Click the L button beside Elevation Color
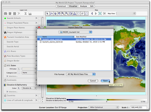This screenshot has width=151, height=112. [19, 88]
